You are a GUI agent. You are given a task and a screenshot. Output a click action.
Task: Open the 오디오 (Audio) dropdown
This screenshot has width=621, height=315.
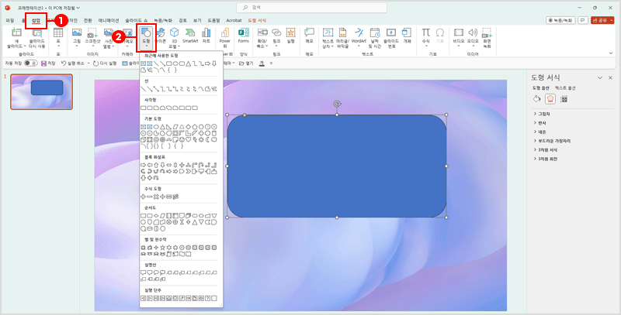pyautogui.click(x=473, y=36)
